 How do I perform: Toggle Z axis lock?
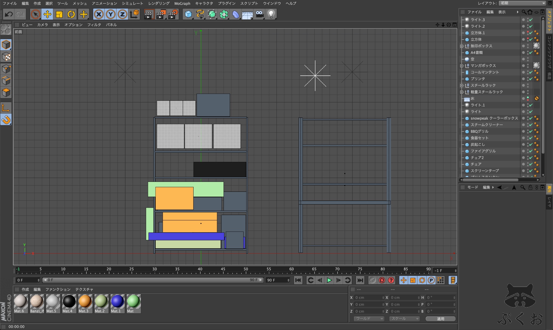(123, 14)
